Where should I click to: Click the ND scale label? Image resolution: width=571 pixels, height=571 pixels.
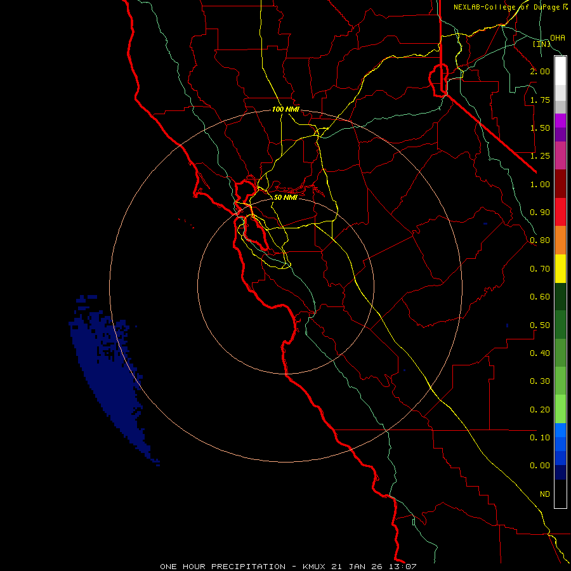click(x=545, y=494)
